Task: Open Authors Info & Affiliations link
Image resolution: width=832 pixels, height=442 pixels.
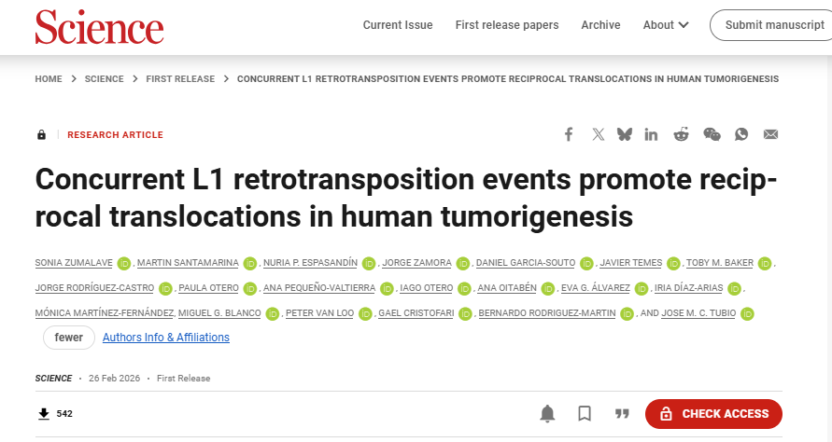Action: pyautogui.click(x=166, y=338)
